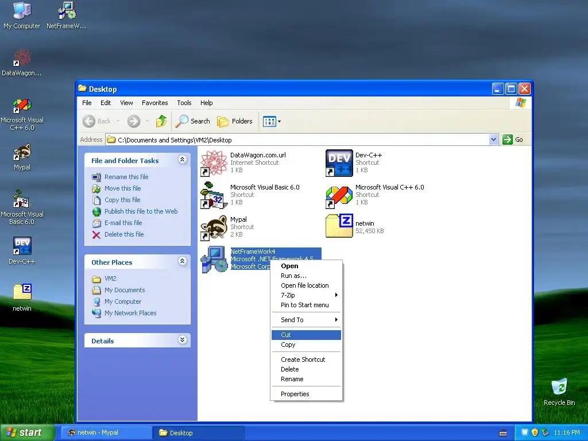
Task: Choose Create Shortcut
Action: point(306,359)
